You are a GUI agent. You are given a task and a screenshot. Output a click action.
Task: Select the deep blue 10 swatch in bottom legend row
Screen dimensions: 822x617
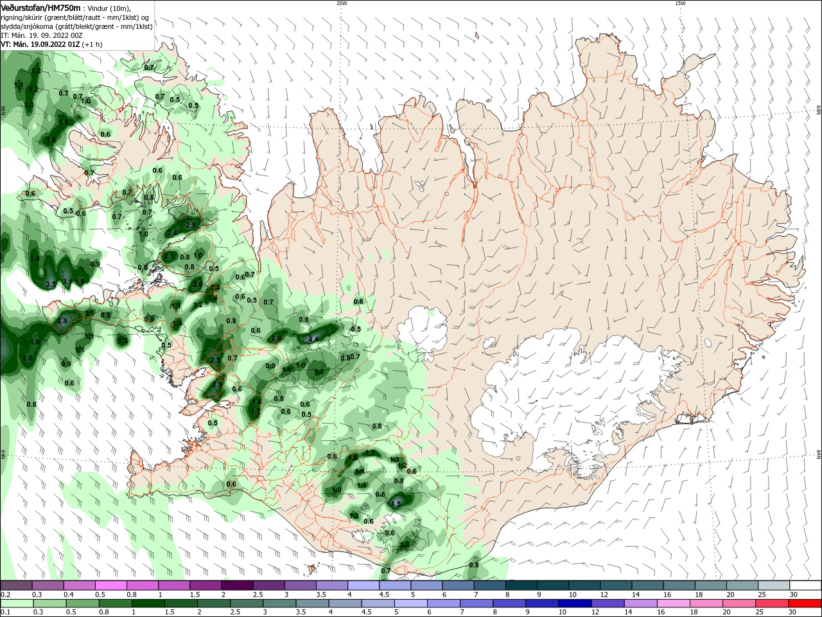tap(573, 604)
